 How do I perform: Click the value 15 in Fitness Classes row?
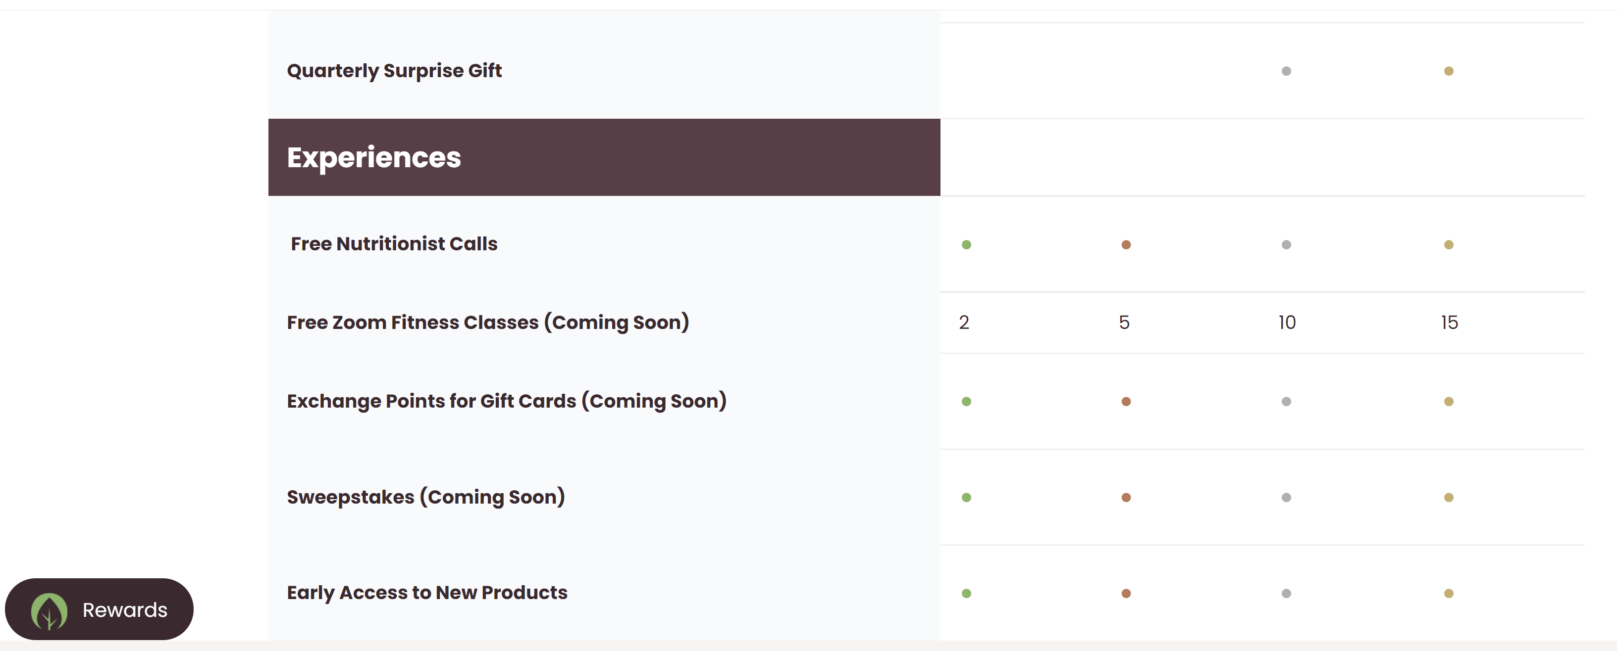(1449, 323)
